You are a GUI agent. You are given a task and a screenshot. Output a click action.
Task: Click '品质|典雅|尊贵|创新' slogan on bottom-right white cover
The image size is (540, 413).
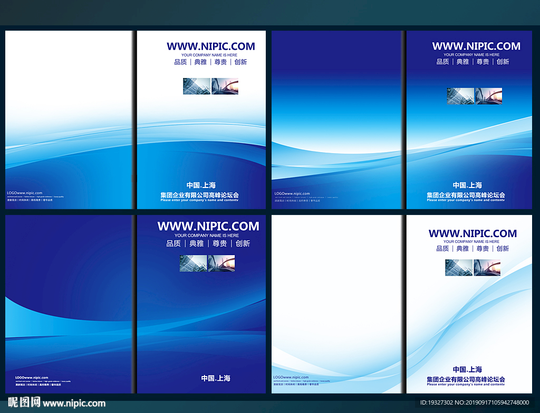(472, 249)
